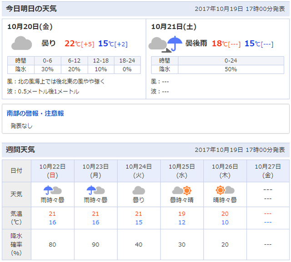Image resolution: width=291 pixels, height=262 pixels.
Task: Click the rain-cloud icon under 10月22日
Action: click(53, 190)
